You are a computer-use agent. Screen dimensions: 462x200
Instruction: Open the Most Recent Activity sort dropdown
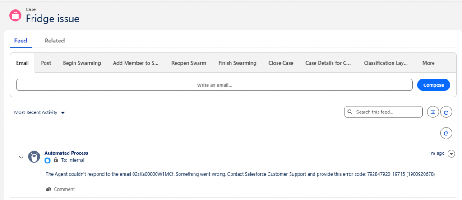pos(39,112)
